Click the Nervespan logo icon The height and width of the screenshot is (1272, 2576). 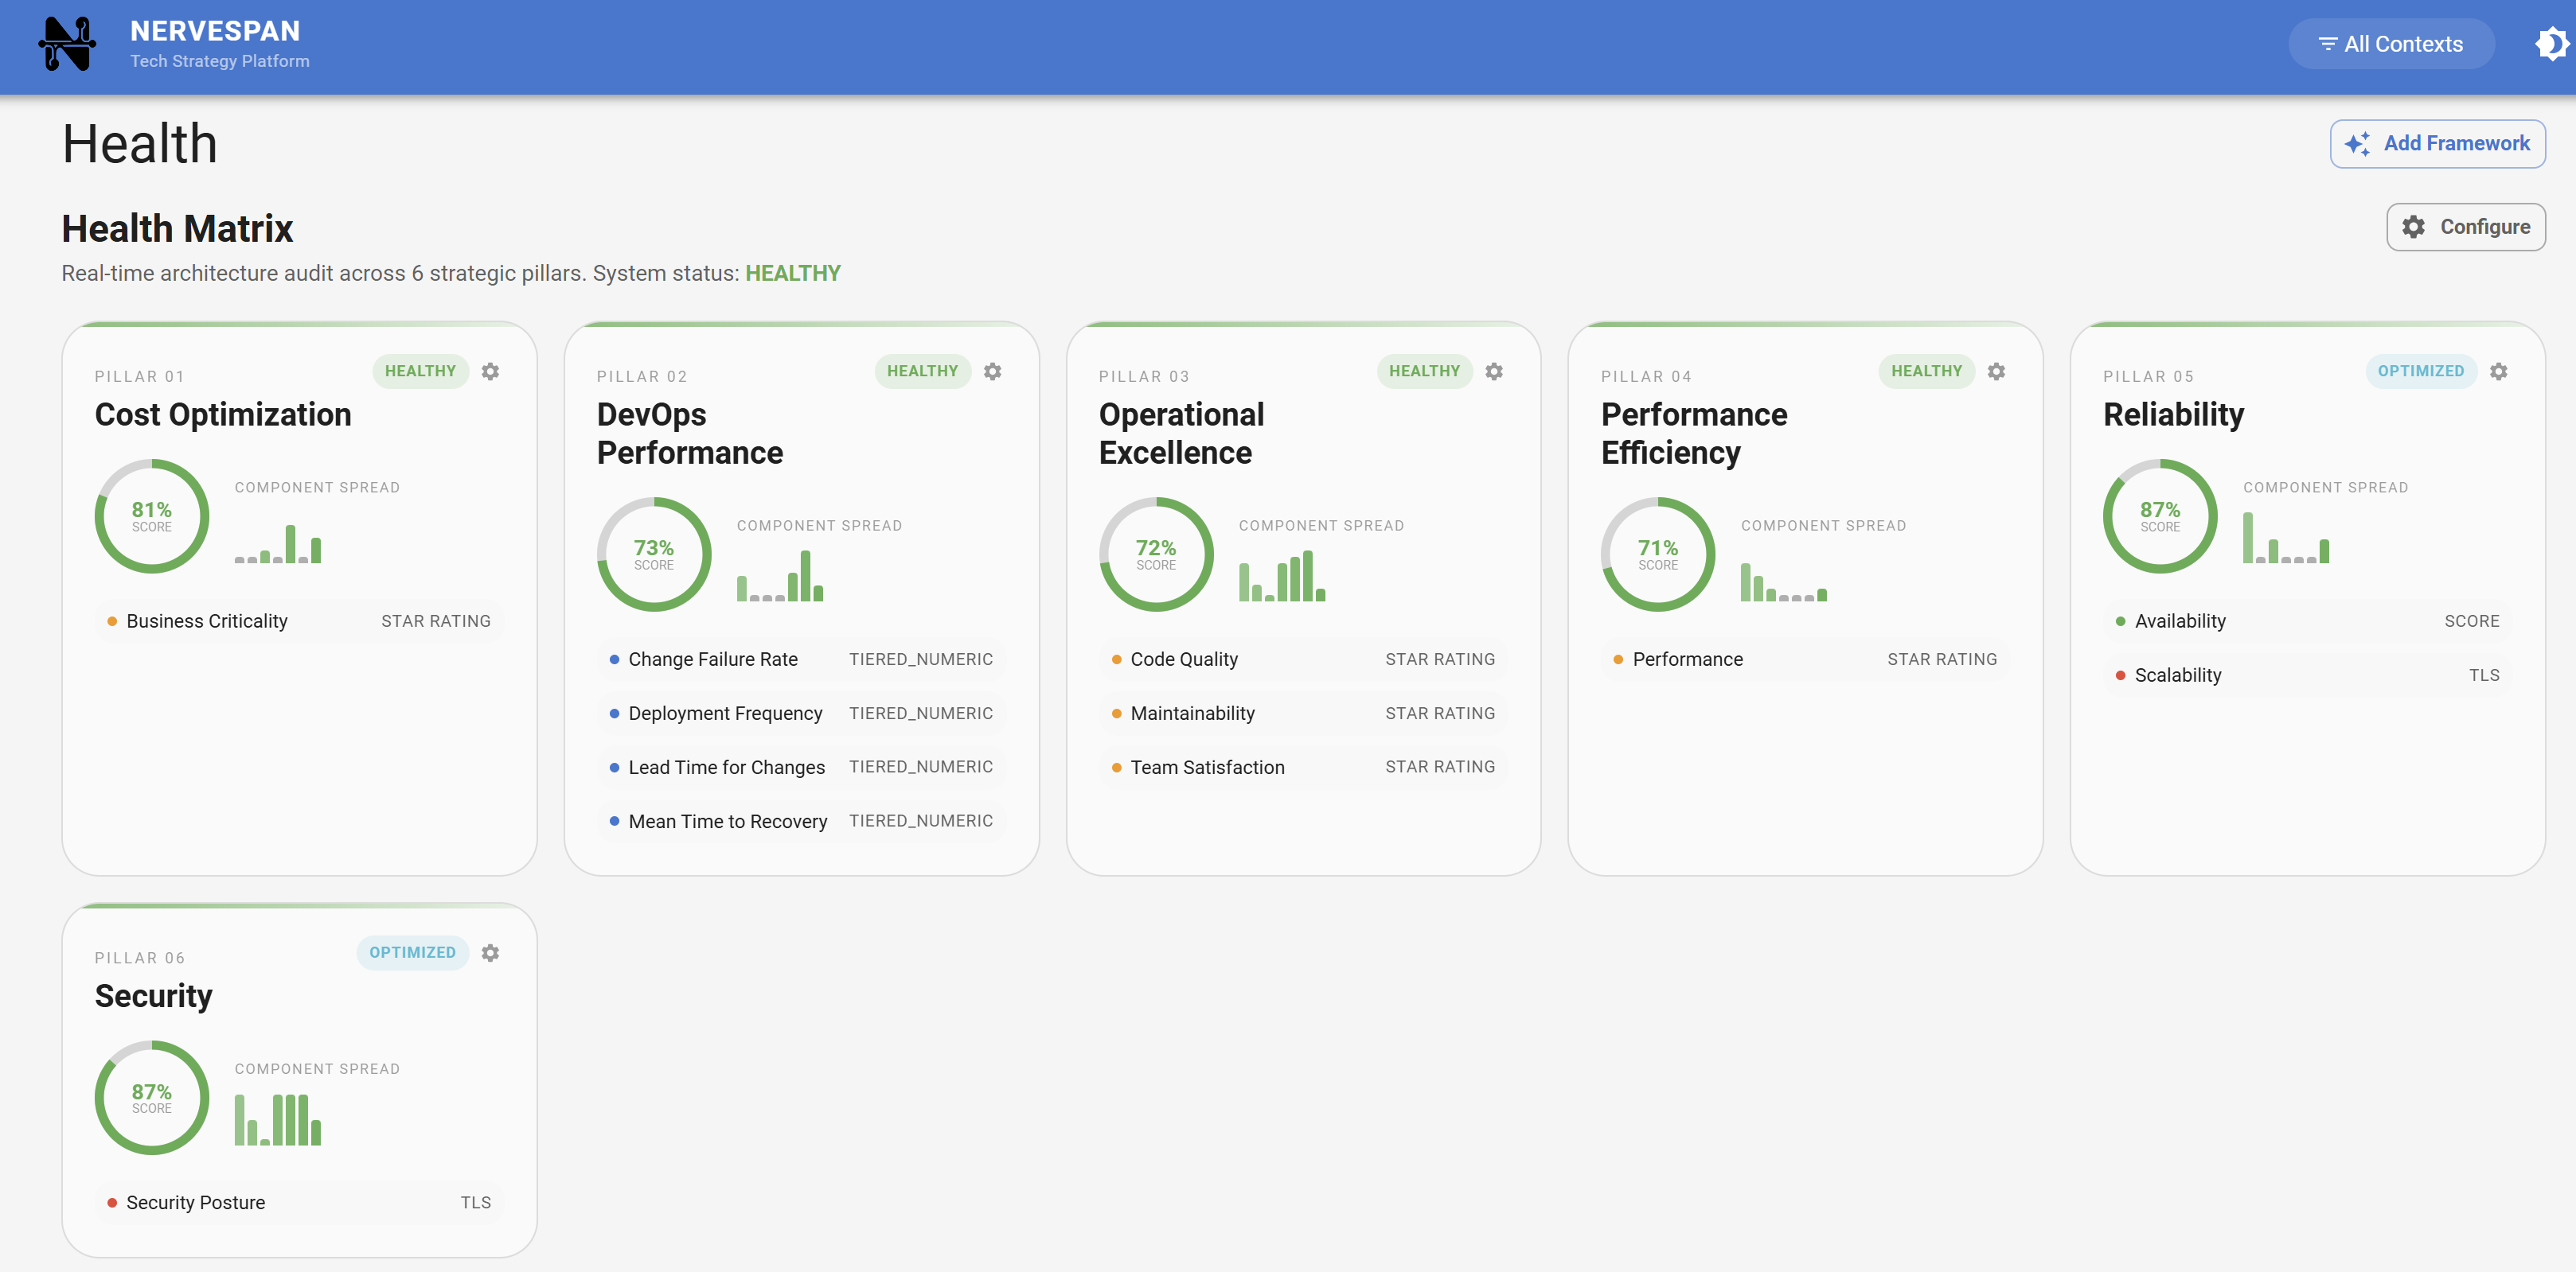[67, 44]
